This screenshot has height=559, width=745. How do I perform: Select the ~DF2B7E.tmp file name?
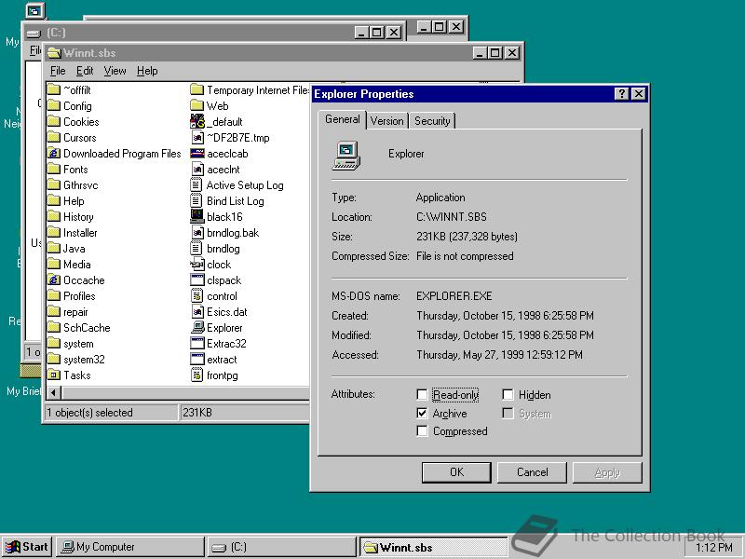point(238,137)
